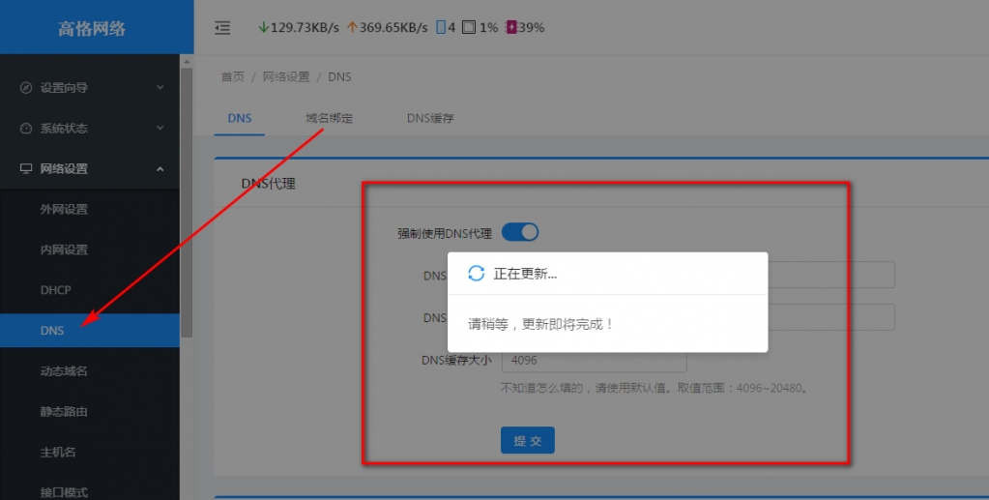Image resolution: width=989 pixels, height=500 pixels.
Task: Click the memory usage 39% icon
Action: pyautogui.click(x=510, y=27)
